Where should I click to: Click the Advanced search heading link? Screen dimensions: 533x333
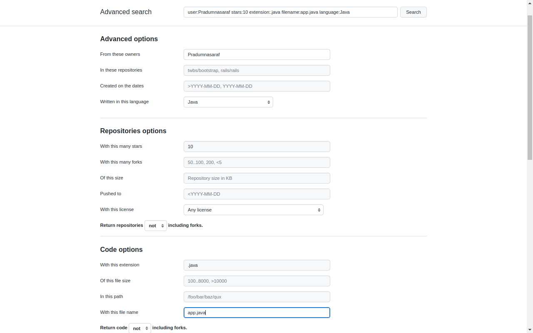point(126,12)
